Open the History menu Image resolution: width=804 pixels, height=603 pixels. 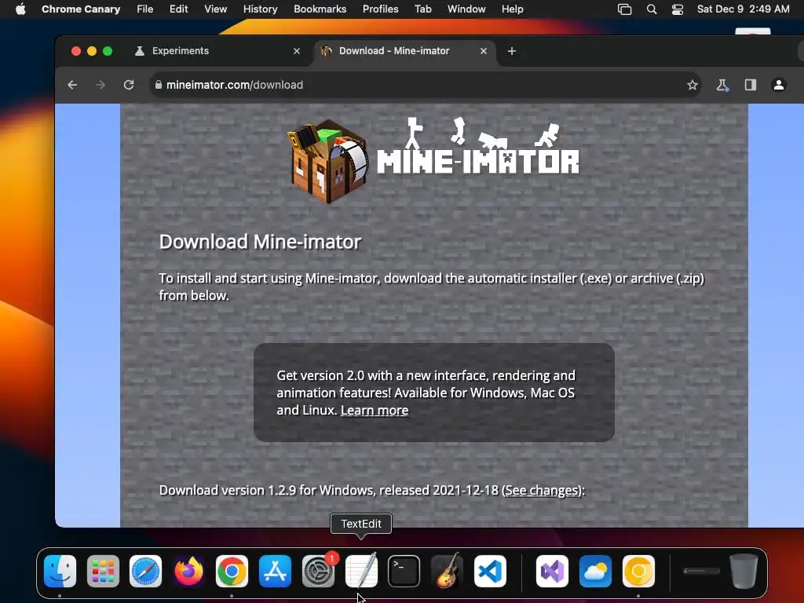click(260, 9)
